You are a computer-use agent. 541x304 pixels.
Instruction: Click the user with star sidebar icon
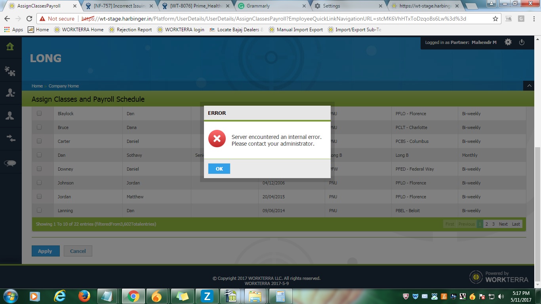(x=10, y=93)
